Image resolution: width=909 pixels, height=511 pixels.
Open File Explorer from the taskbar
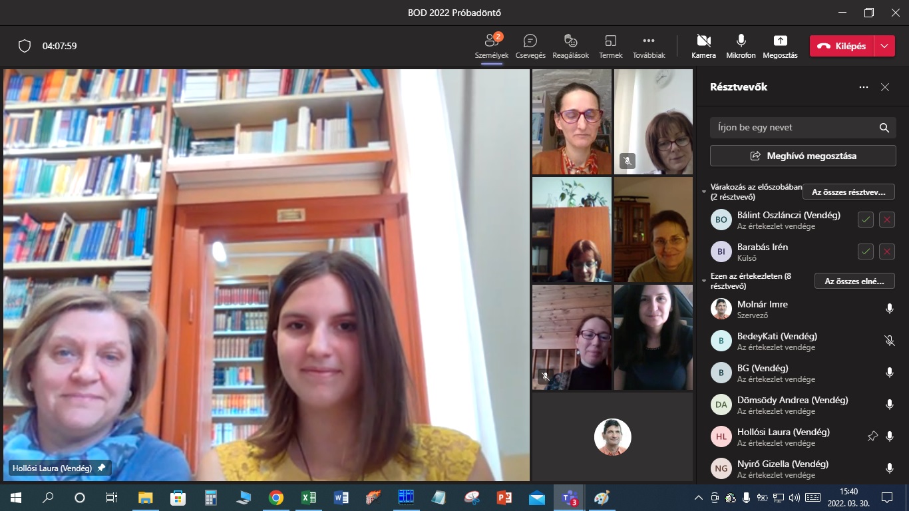145,498
